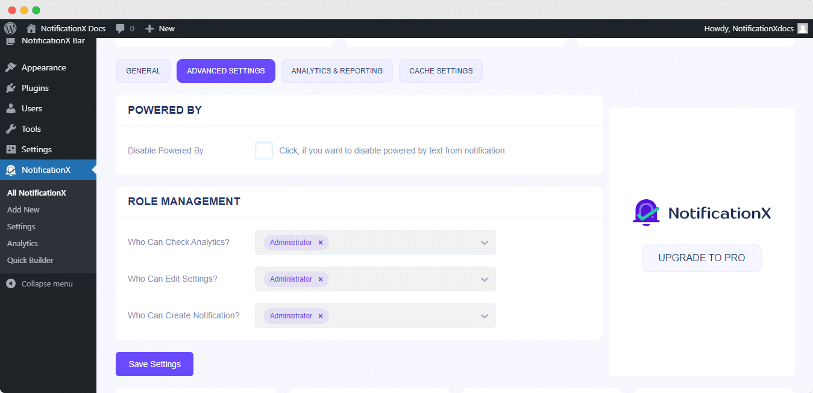Screen dimensions: 813x393
Task: Click the Settings sliders icon in sidebar
Action: click(x=11, y=149)
